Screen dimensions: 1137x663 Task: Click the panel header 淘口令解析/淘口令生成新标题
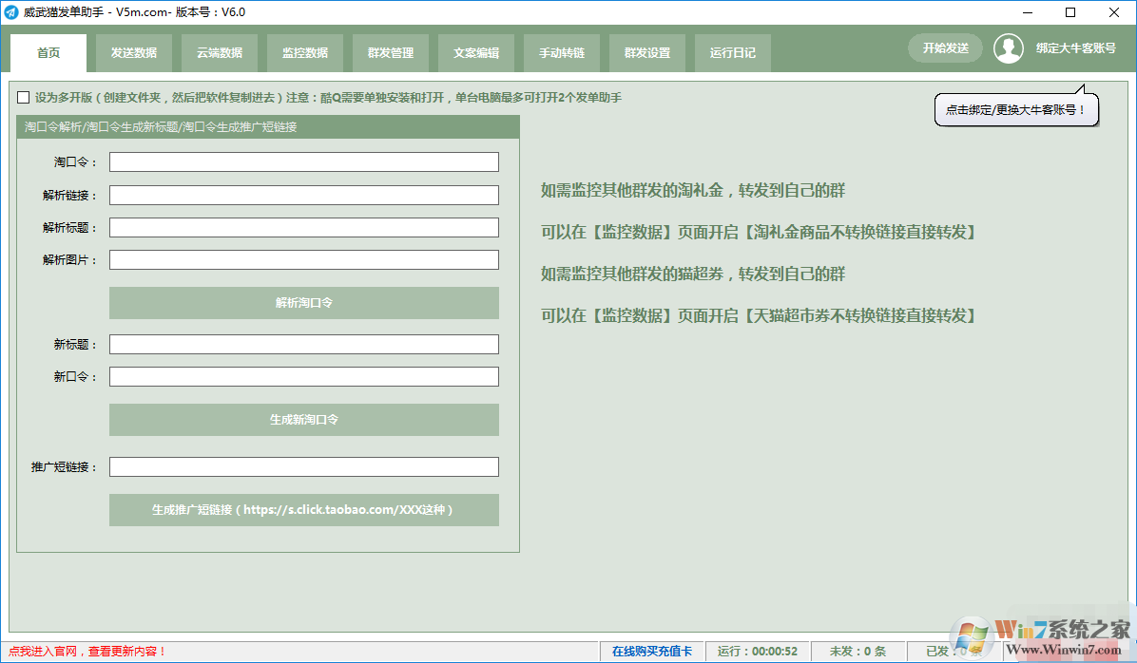267,126
